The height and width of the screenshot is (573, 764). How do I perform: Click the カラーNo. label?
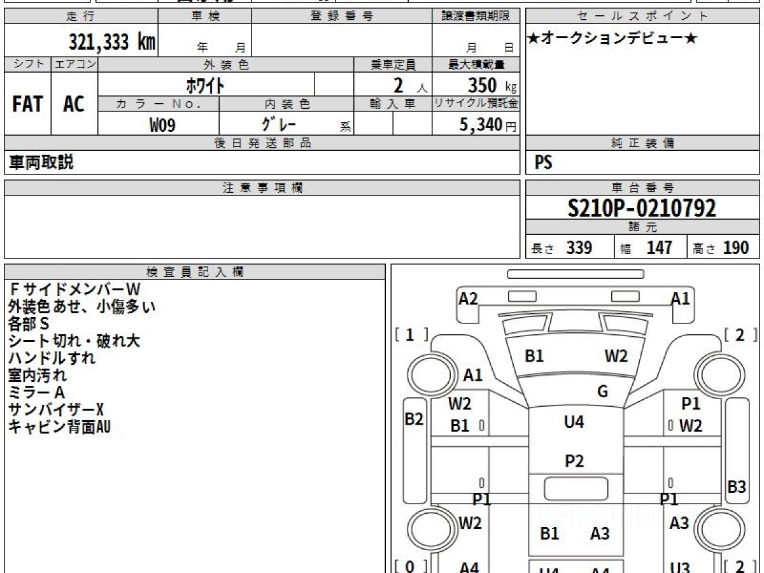[x=159, y=104]
